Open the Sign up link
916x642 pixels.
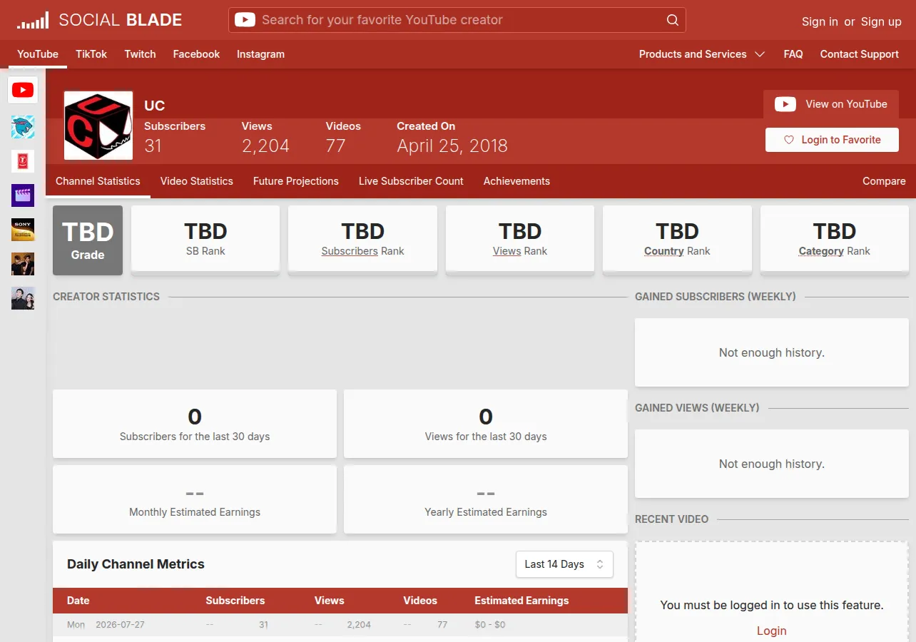tap(881, 21)
